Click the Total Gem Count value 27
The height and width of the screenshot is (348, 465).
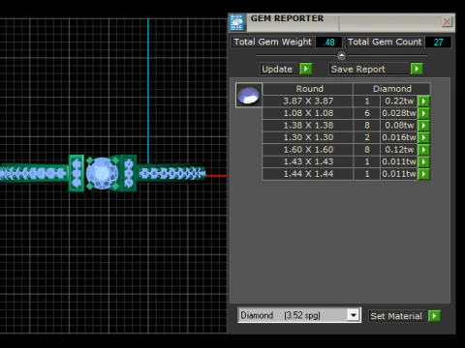[x=438, y=43]
